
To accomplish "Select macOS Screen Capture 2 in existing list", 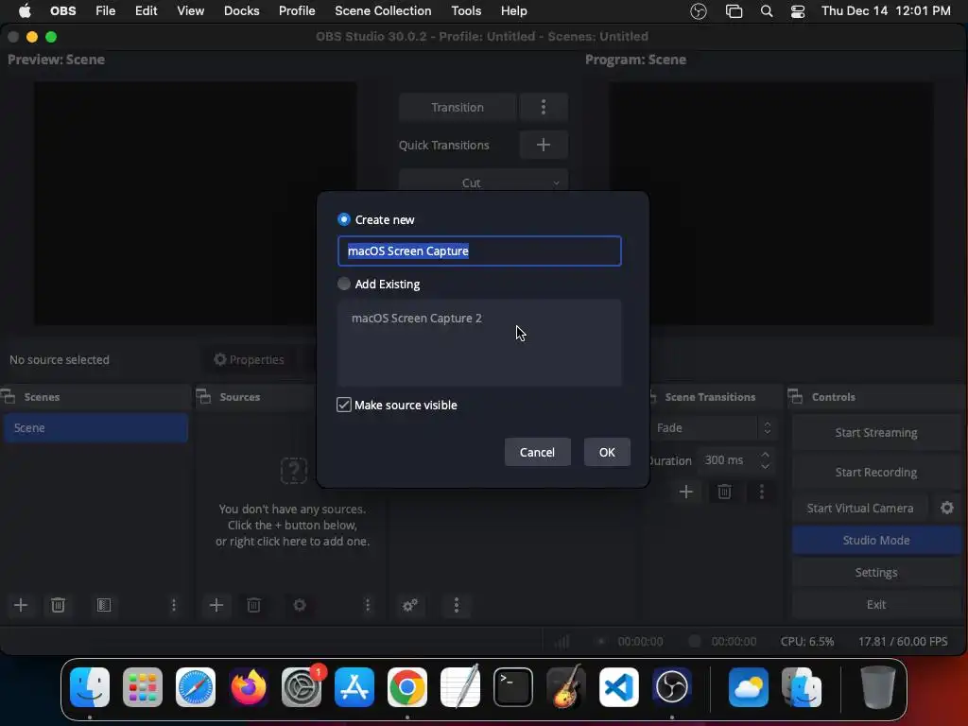I will click(x=416, y=319).
